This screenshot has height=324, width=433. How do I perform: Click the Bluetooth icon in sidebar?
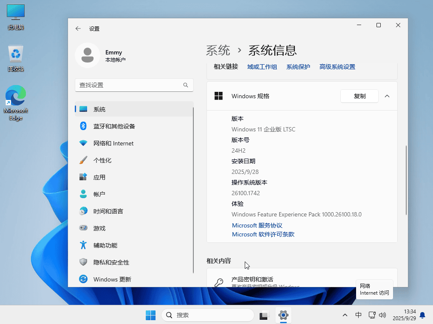pyautogui.click(x=84, y=126)
